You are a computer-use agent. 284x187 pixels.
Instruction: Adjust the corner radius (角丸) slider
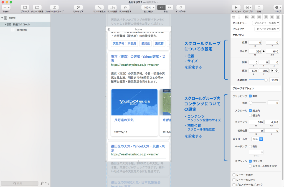click(251, 103)
